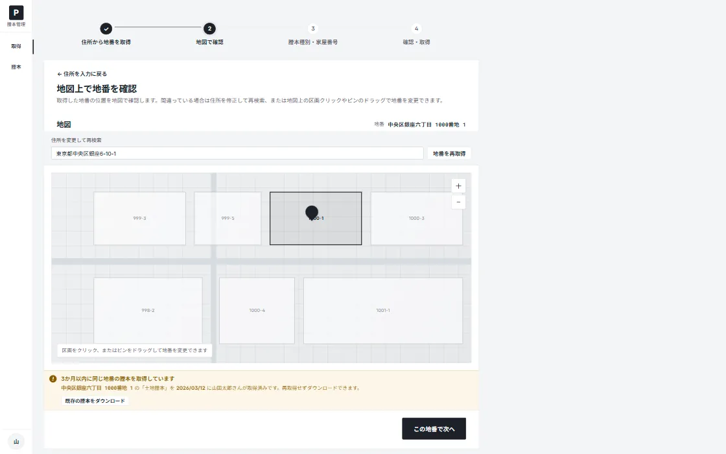Click the 中央区銀座六丁目 1000番地 1 value
This screenshot has height=454, width=726.
tap(427, 125)
